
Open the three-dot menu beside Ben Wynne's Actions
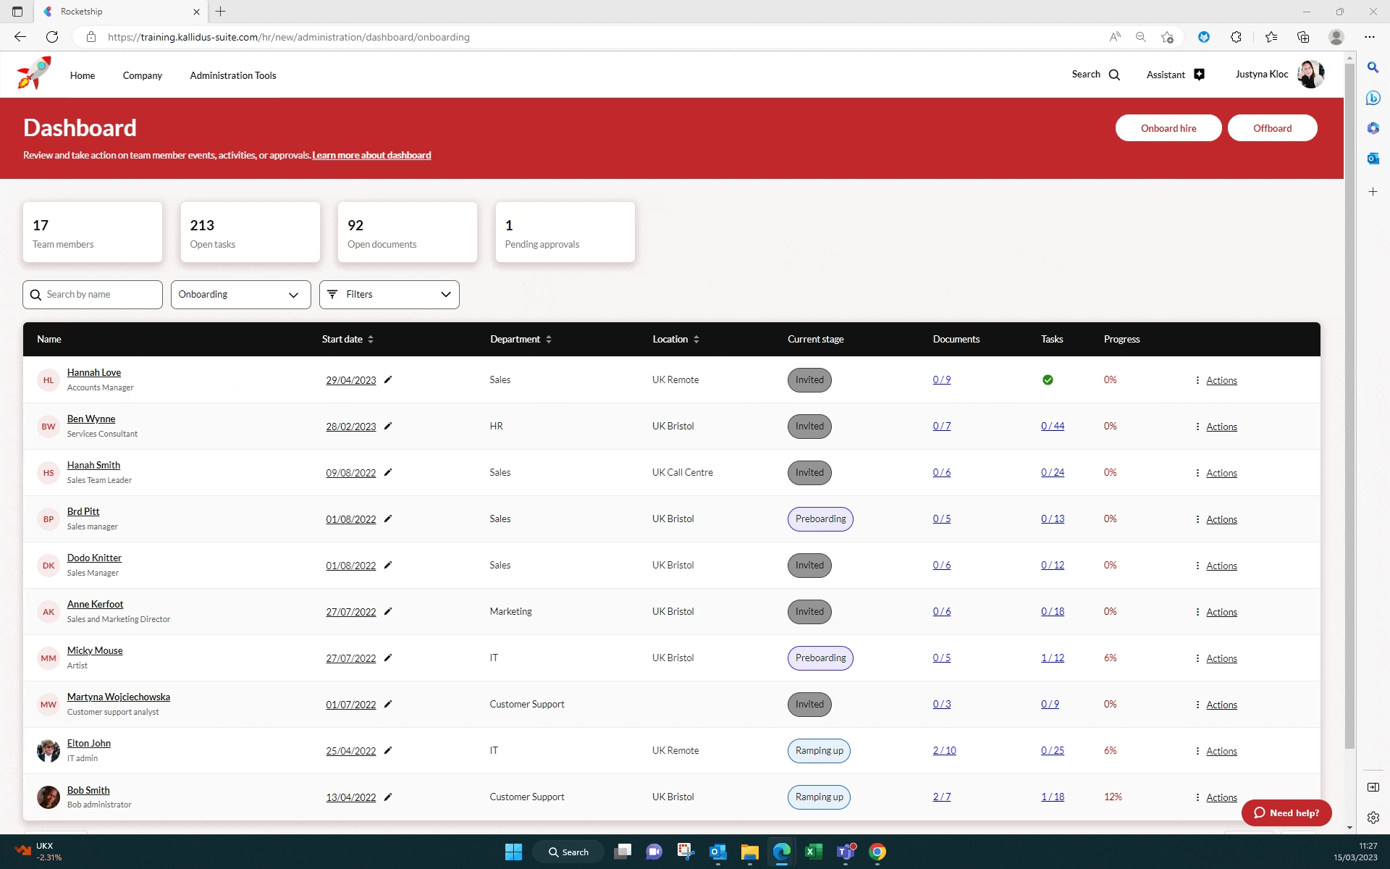point(1197,427)
